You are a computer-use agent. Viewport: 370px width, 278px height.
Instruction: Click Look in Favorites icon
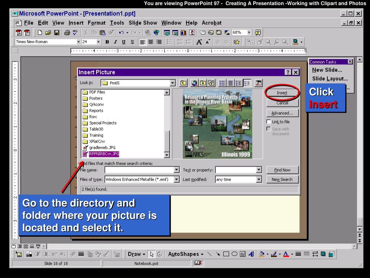(203, 83)
